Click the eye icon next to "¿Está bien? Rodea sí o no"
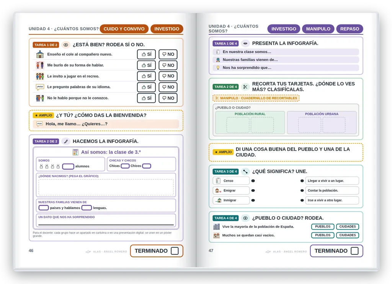Viewport: 392px width, 284px height. coord(66,45)
